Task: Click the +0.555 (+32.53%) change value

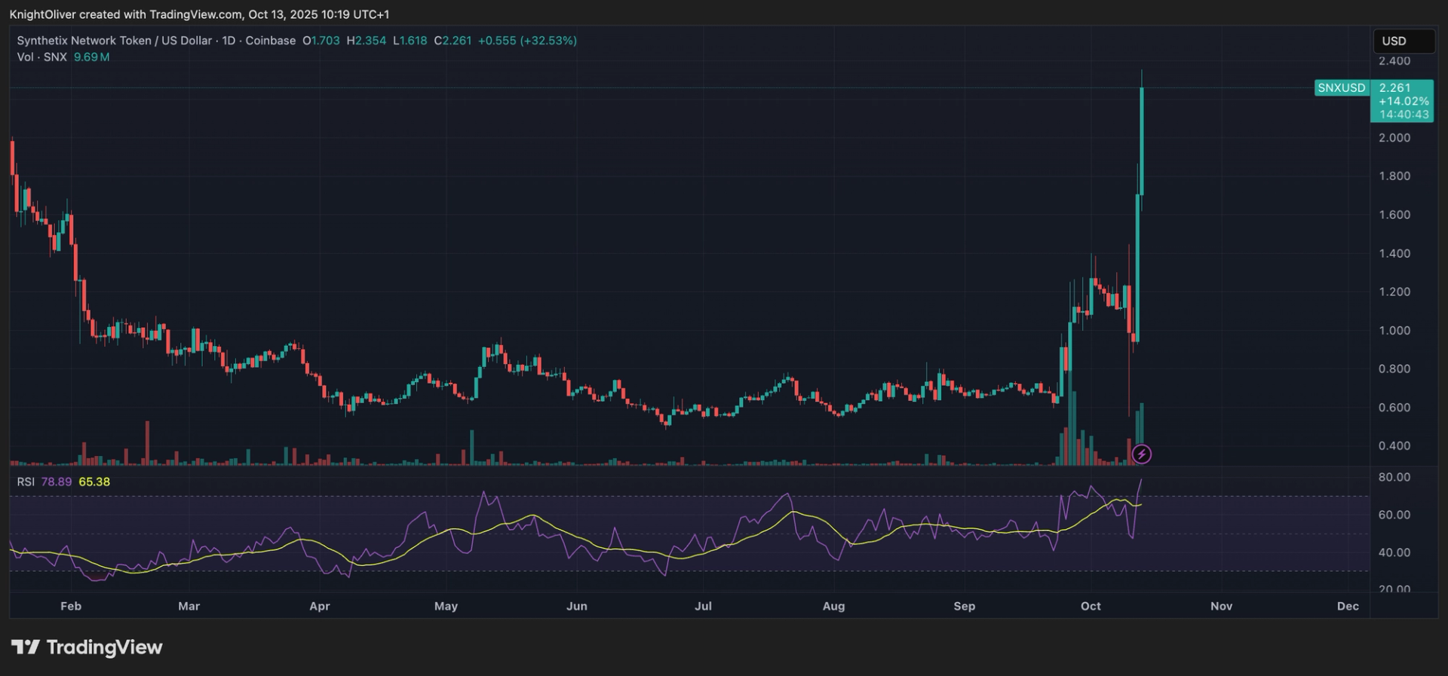Action: pos(527,41)
